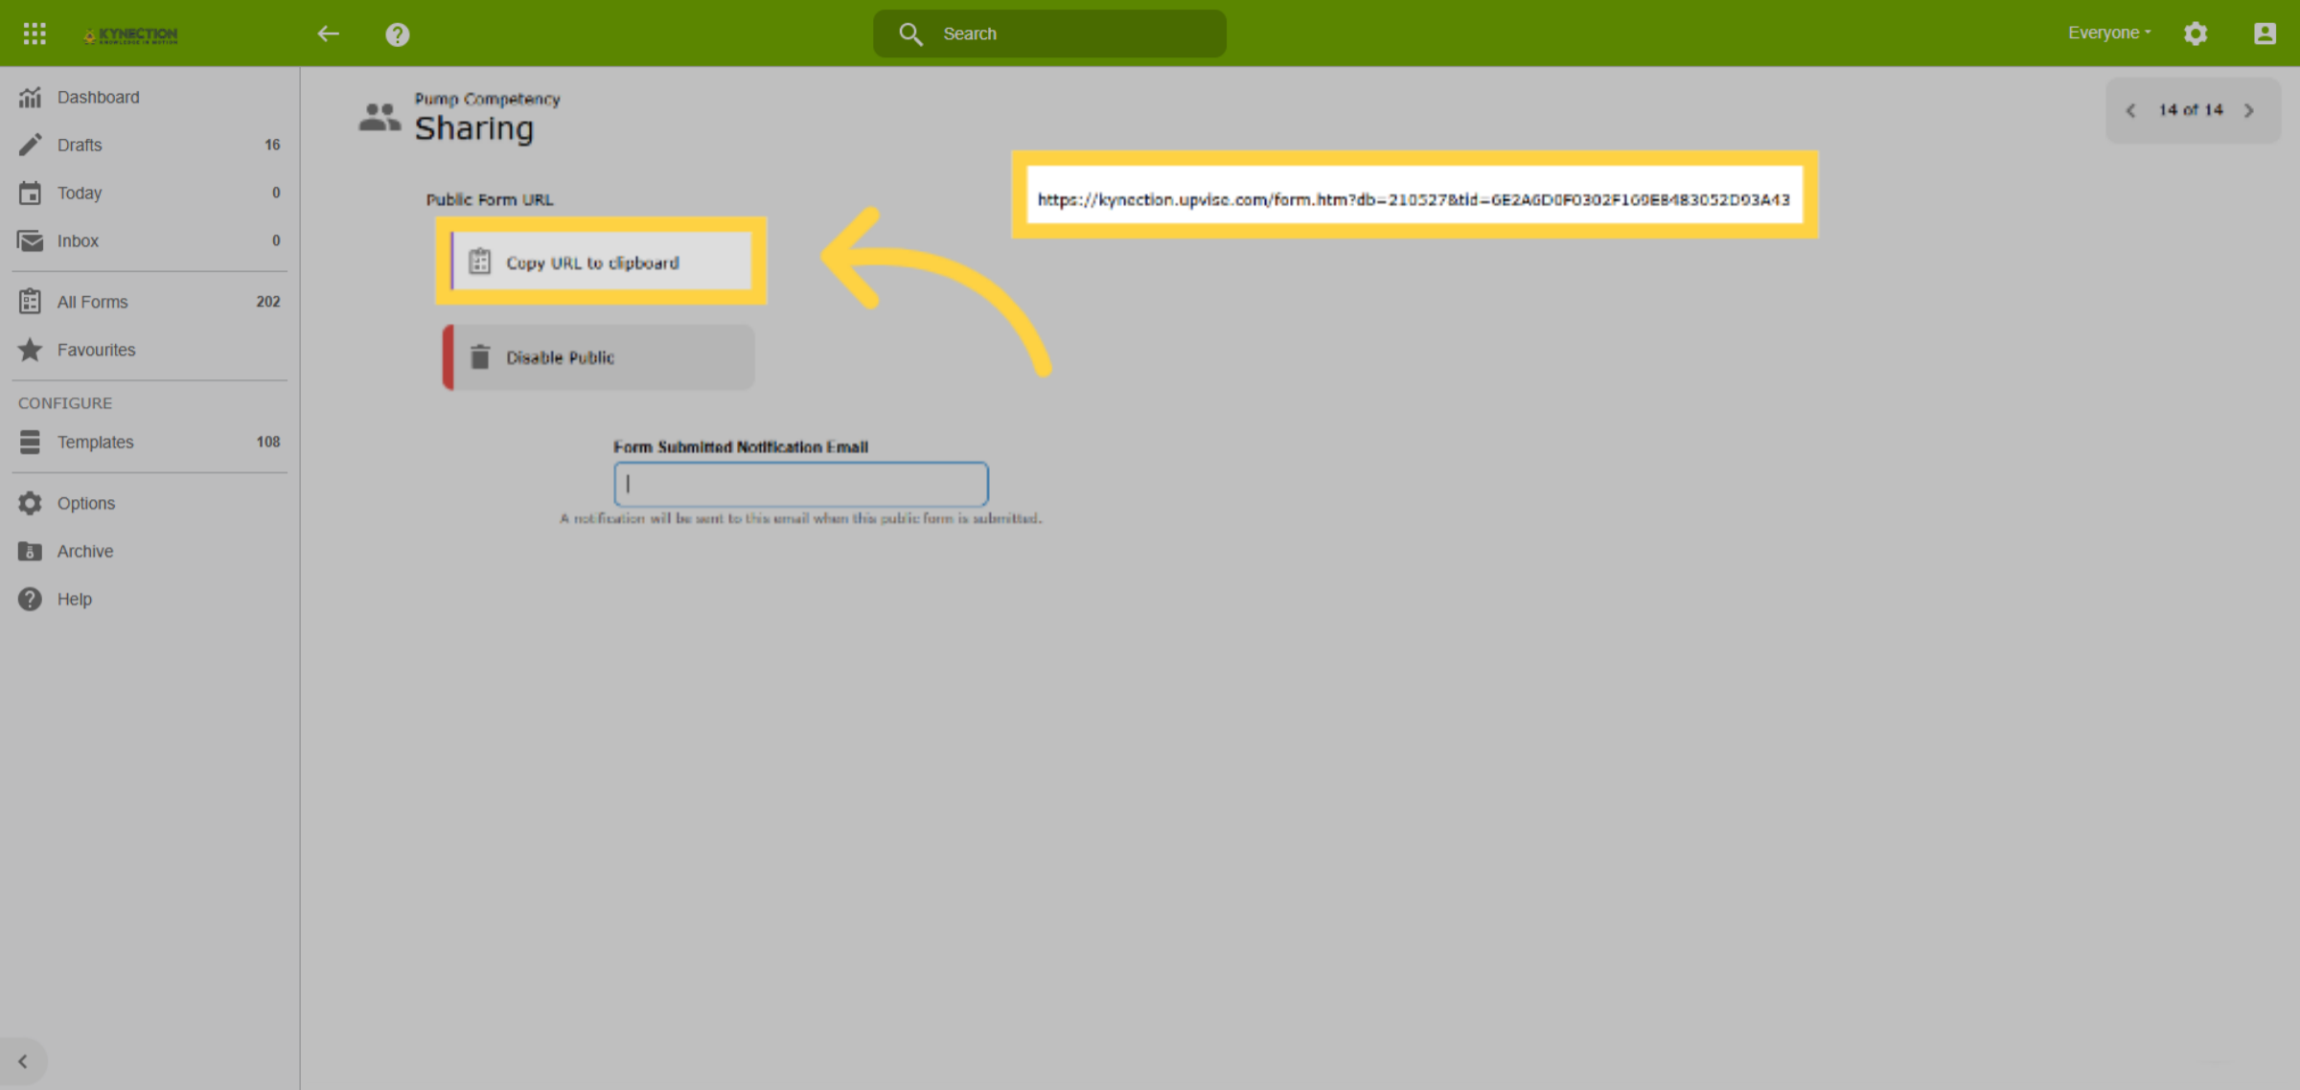Open Today in sidebar
Image resolution: width=2300 pixels, height=1090 pixels.
pos(149,193)
